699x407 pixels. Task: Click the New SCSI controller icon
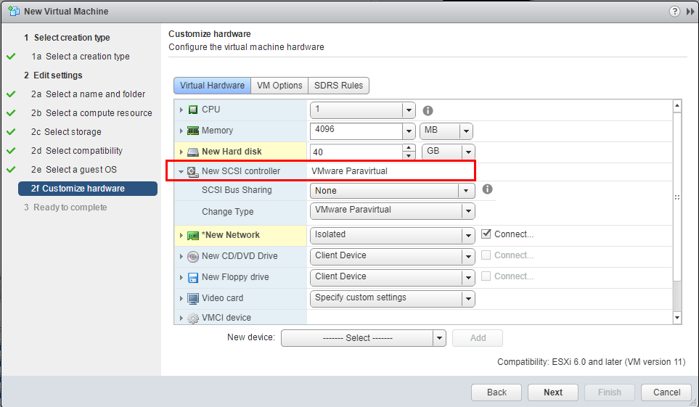[x=193, y=172]
